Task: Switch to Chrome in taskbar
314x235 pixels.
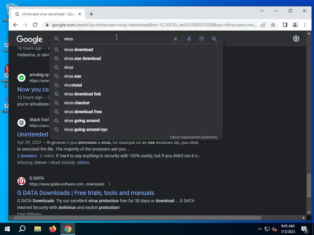Action: coord(68,229)
